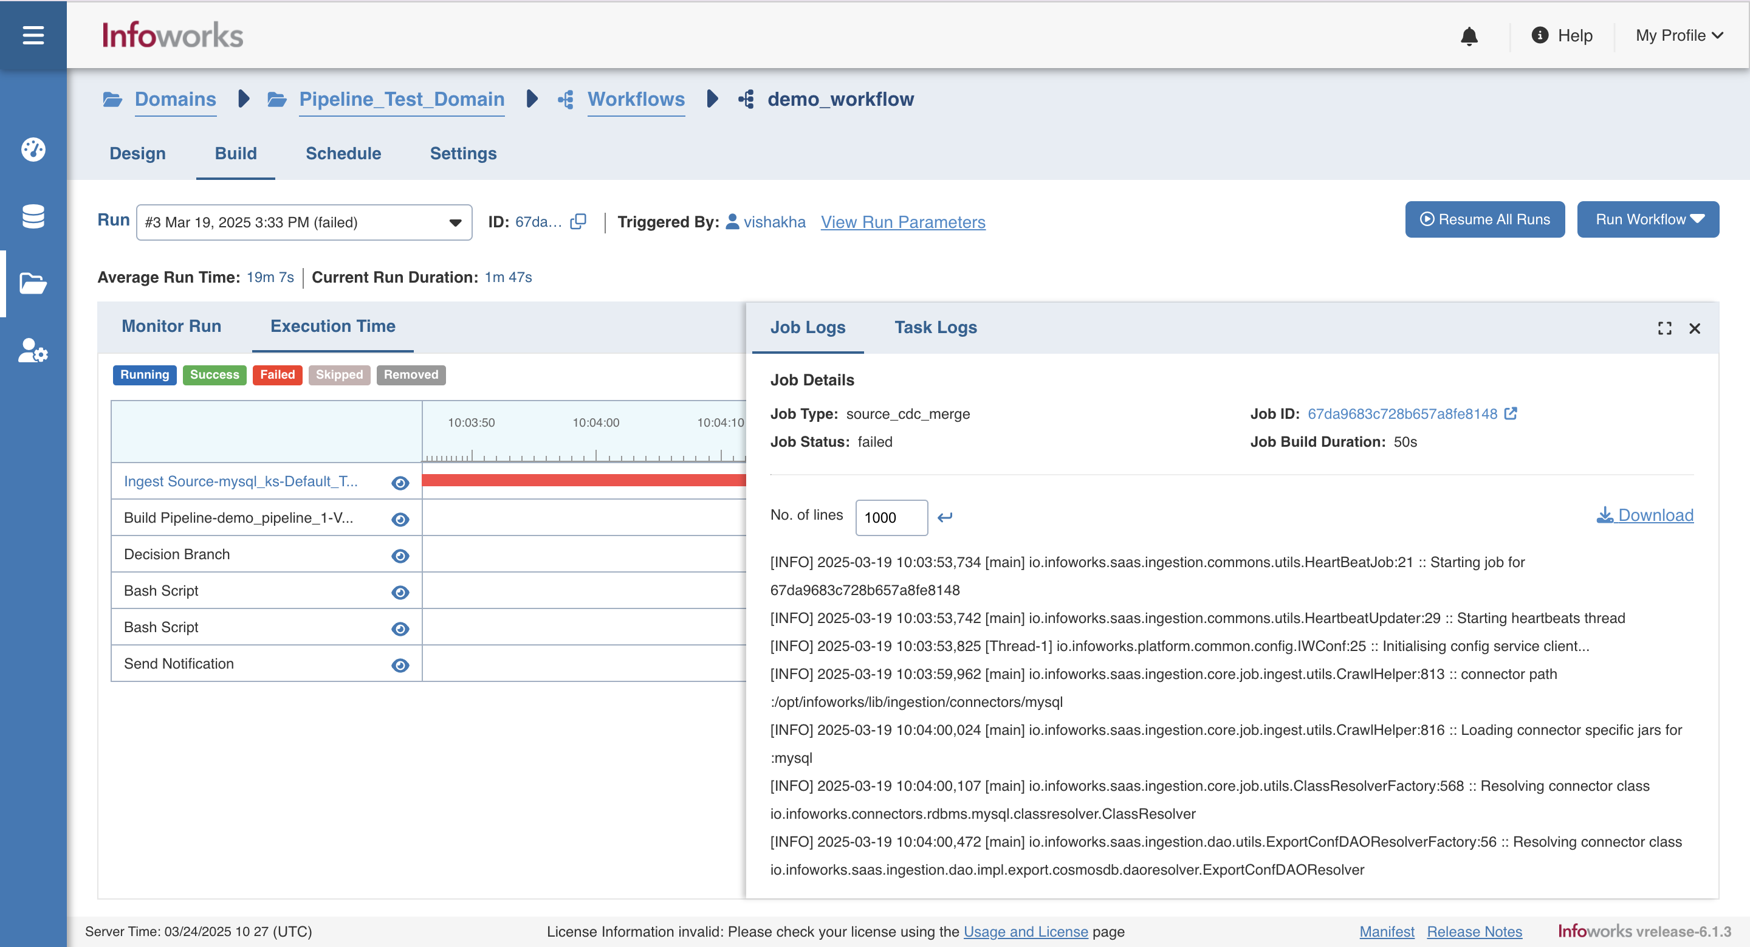
Task: Click the 10:03:50 timeline marker
Action: pyautogui.click(x=471, y=422)
